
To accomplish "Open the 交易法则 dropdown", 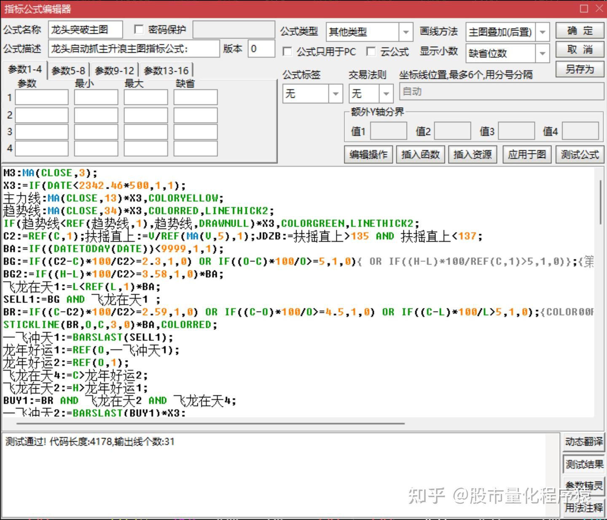I will [386, 93].
